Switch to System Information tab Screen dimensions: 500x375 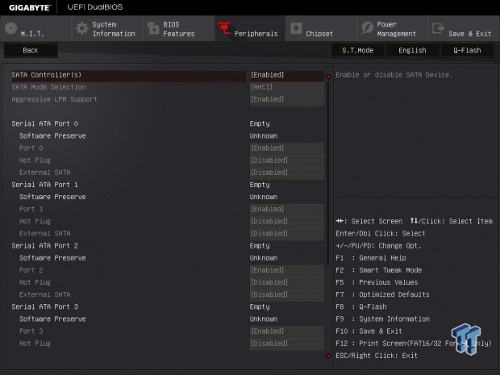pos(107,29)
